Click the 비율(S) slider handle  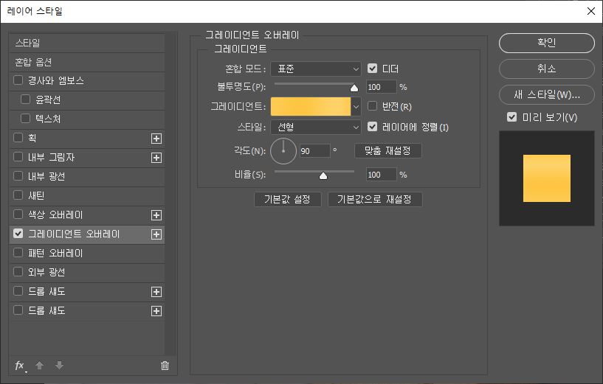323,176
